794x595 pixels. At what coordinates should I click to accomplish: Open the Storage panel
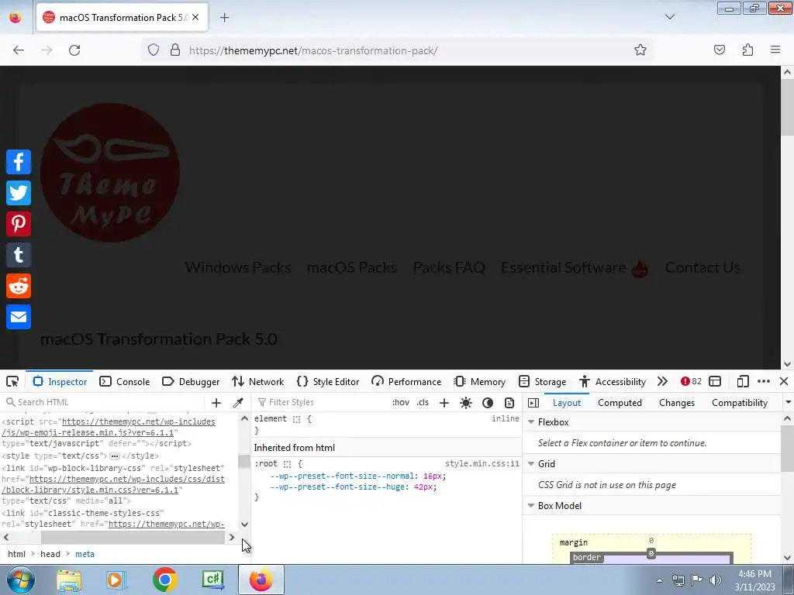coord(542,381)
